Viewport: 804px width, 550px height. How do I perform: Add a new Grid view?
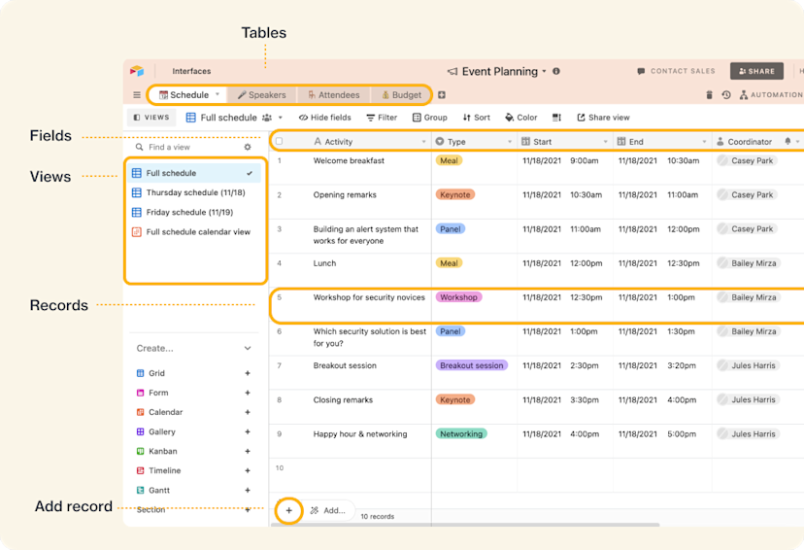coord(248,373)
